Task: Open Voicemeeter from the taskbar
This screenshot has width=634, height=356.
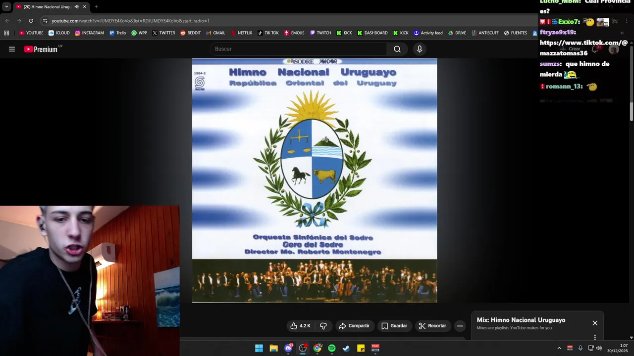Action: coord(375,348)
